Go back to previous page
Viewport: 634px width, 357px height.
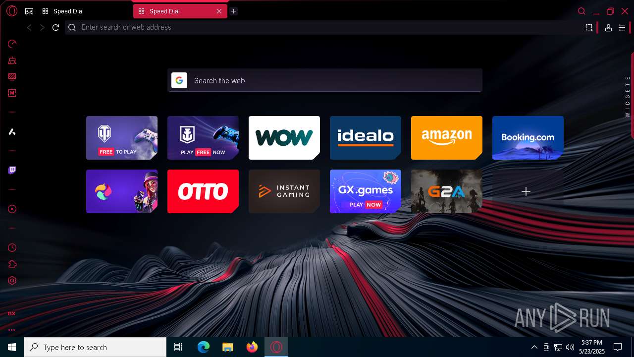click(x=29, y=28)
